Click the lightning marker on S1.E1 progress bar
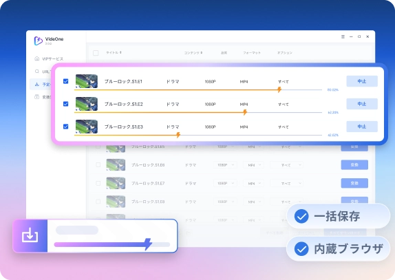Screen dimensions: 395x280 [x=279, y=89]
